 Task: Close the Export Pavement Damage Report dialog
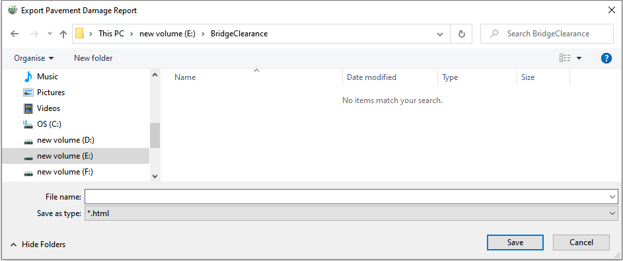point(612,11)
